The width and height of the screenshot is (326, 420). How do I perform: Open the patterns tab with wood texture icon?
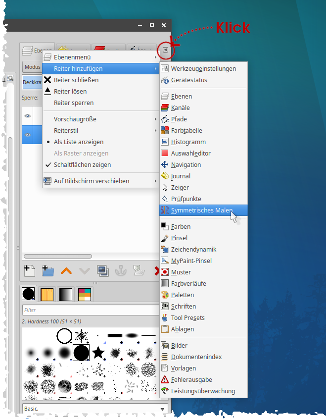coord(47,294)
